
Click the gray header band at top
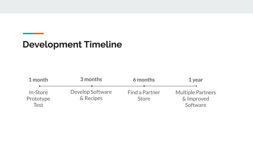click(x=126, y=7)
